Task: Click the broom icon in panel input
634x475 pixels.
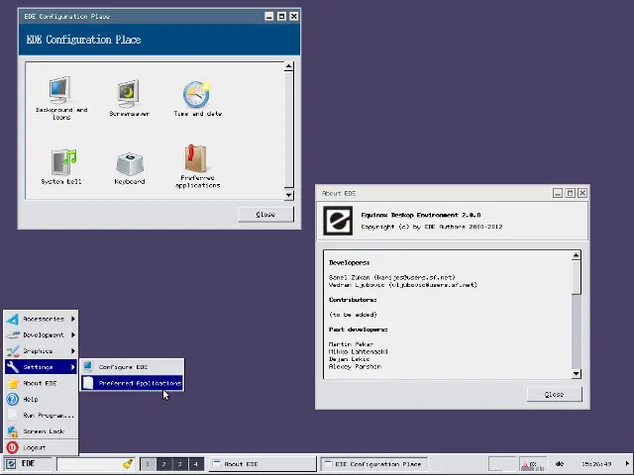Action: point(128,464)
